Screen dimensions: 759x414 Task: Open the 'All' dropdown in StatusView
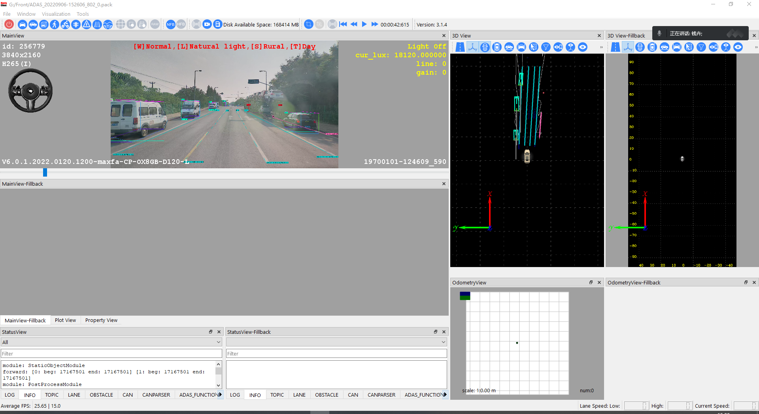[111, 342]
